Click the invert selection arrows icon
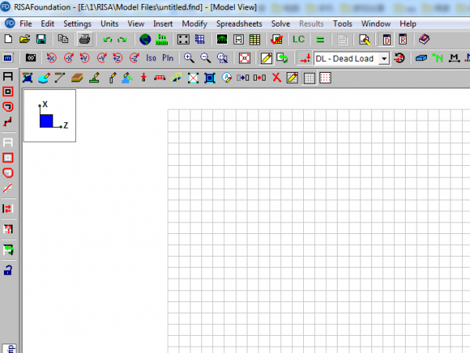The image size is (470, 353). point(8,208)
